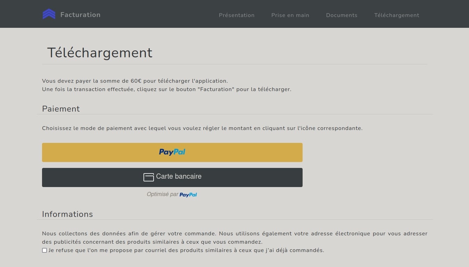Click the Informations section heading

pos(67,214)
